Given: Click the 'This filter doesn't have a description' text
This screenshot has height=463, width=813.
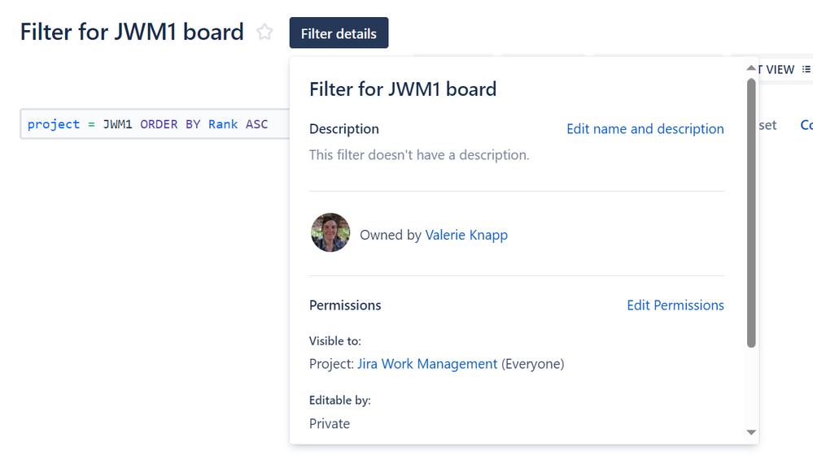Looking at the screenshot, I should [x=419, y=154].
